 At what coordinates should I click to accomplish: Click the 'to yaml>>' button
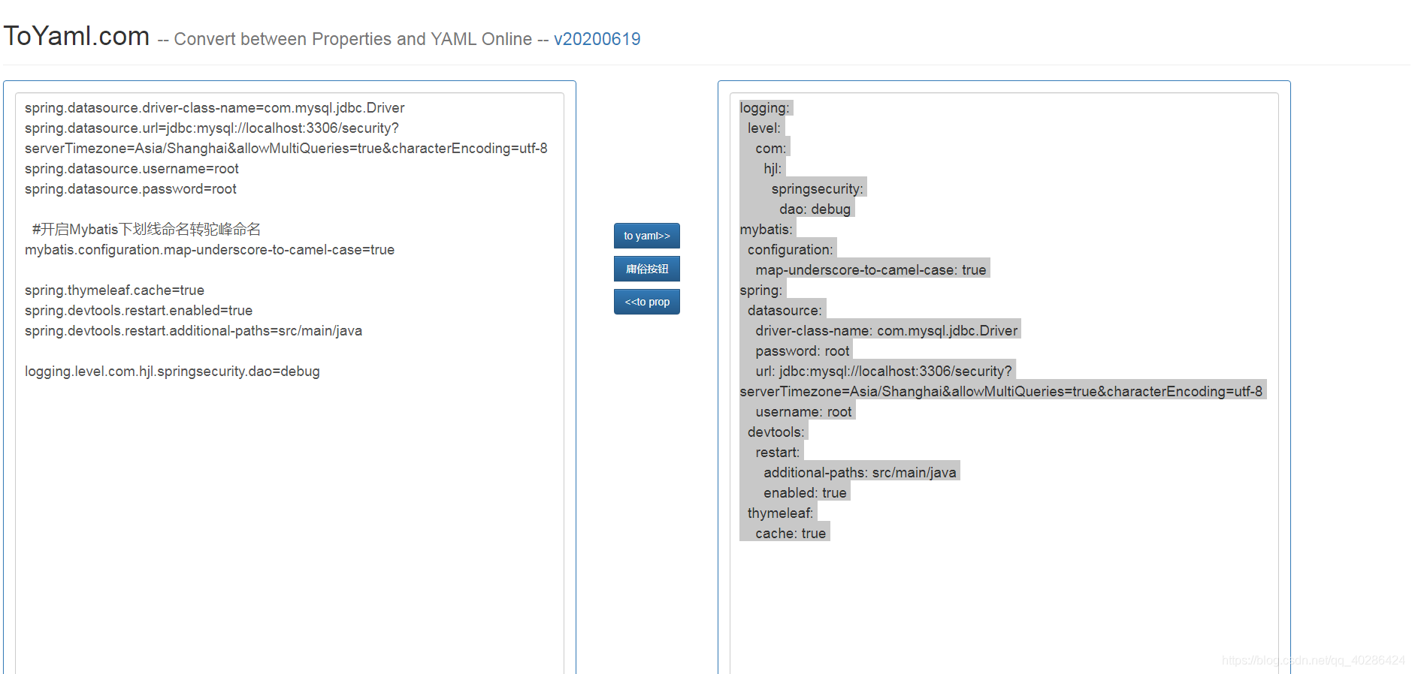click(x=646, y=236)
